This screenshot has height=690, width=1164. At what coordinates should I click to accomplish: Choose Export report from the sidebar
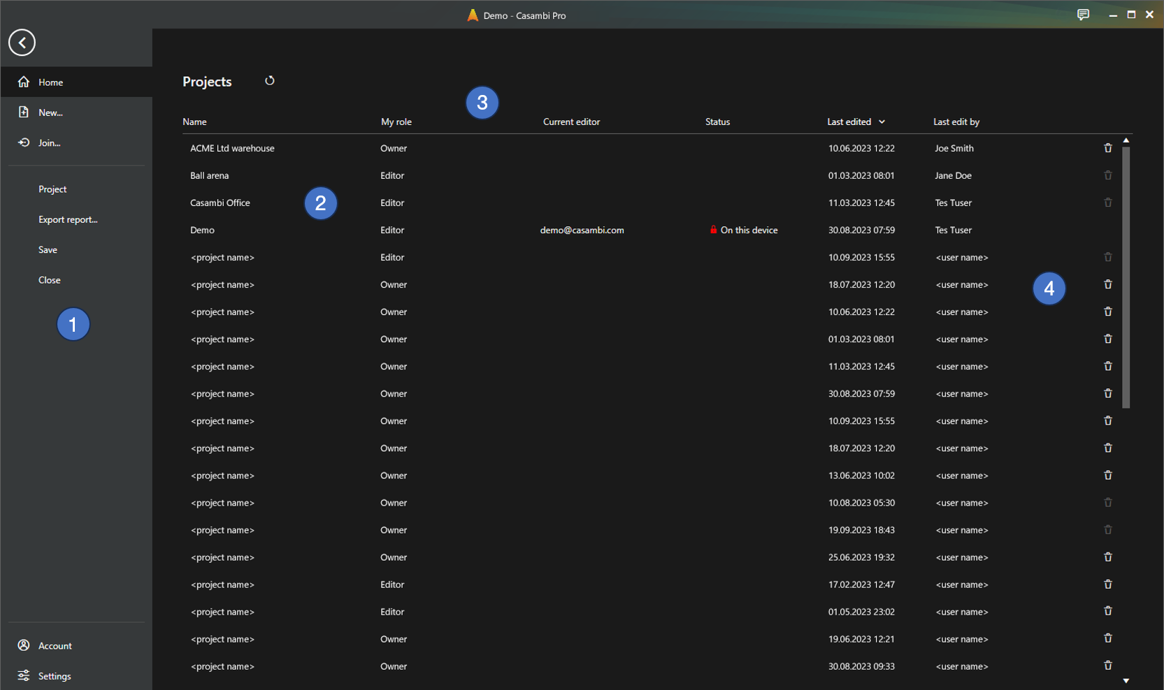68,219
